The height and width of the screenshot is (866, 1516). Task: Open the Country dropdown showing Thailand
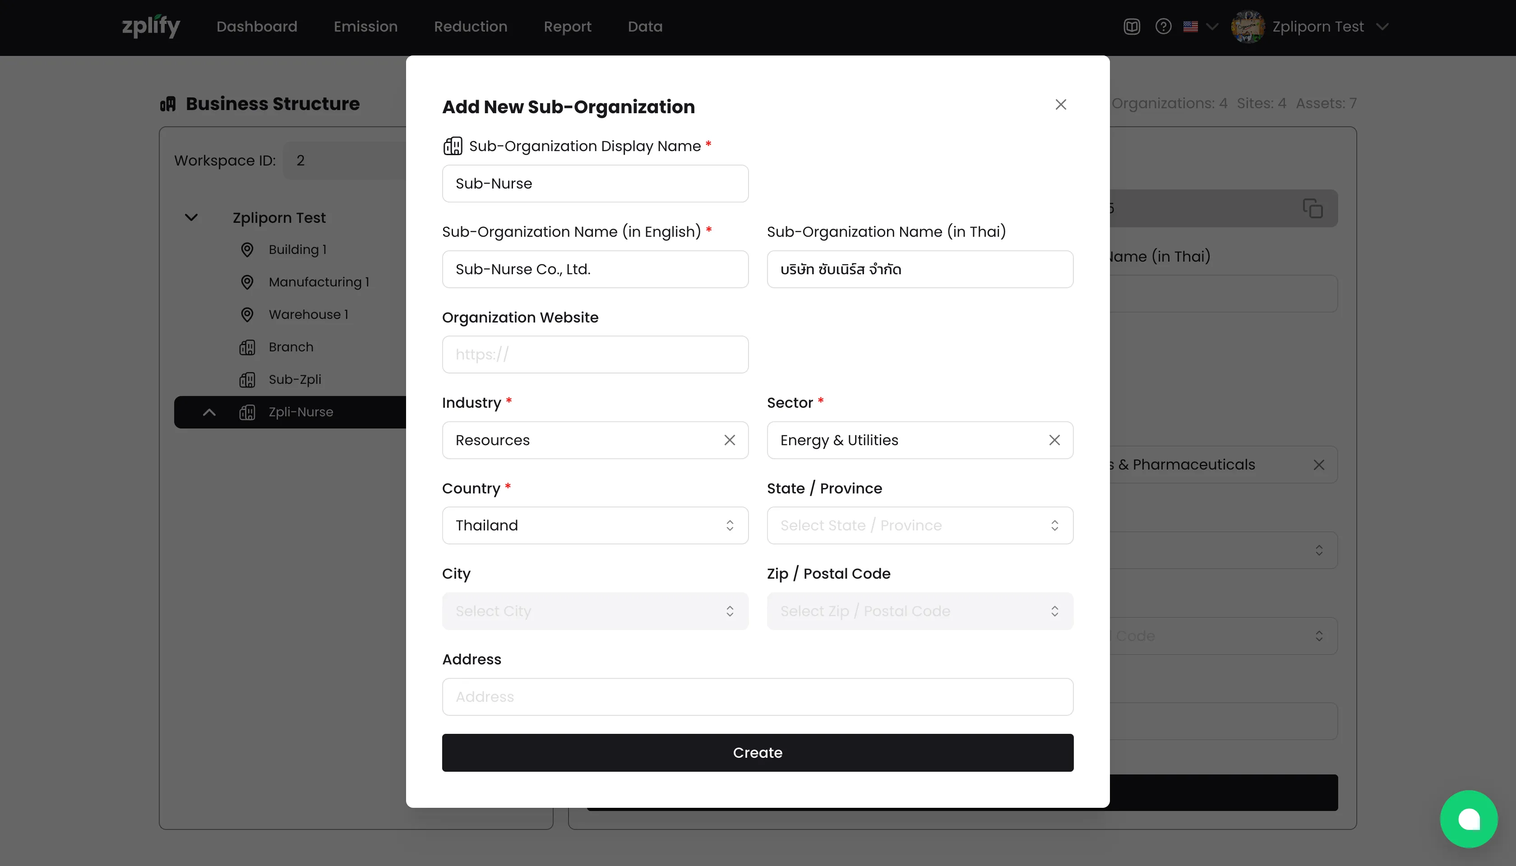595,525
